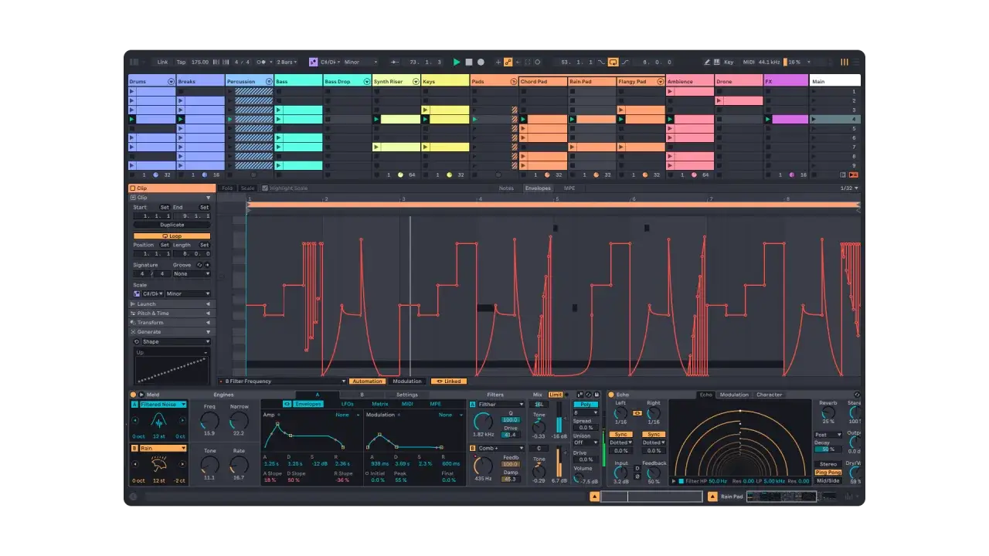Open the LFOs tab in Meld
Viewport: 989px width, 556px height.
pos(348,404)
